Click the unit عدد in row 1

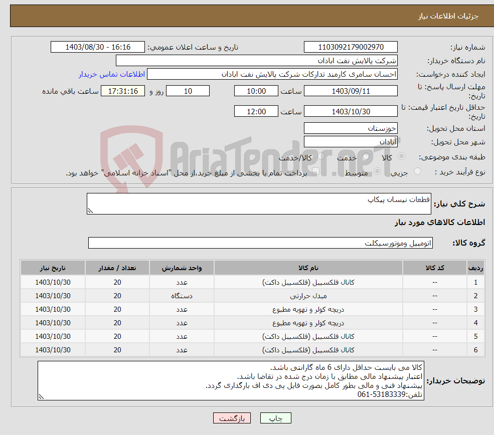[x=182, y=282]
